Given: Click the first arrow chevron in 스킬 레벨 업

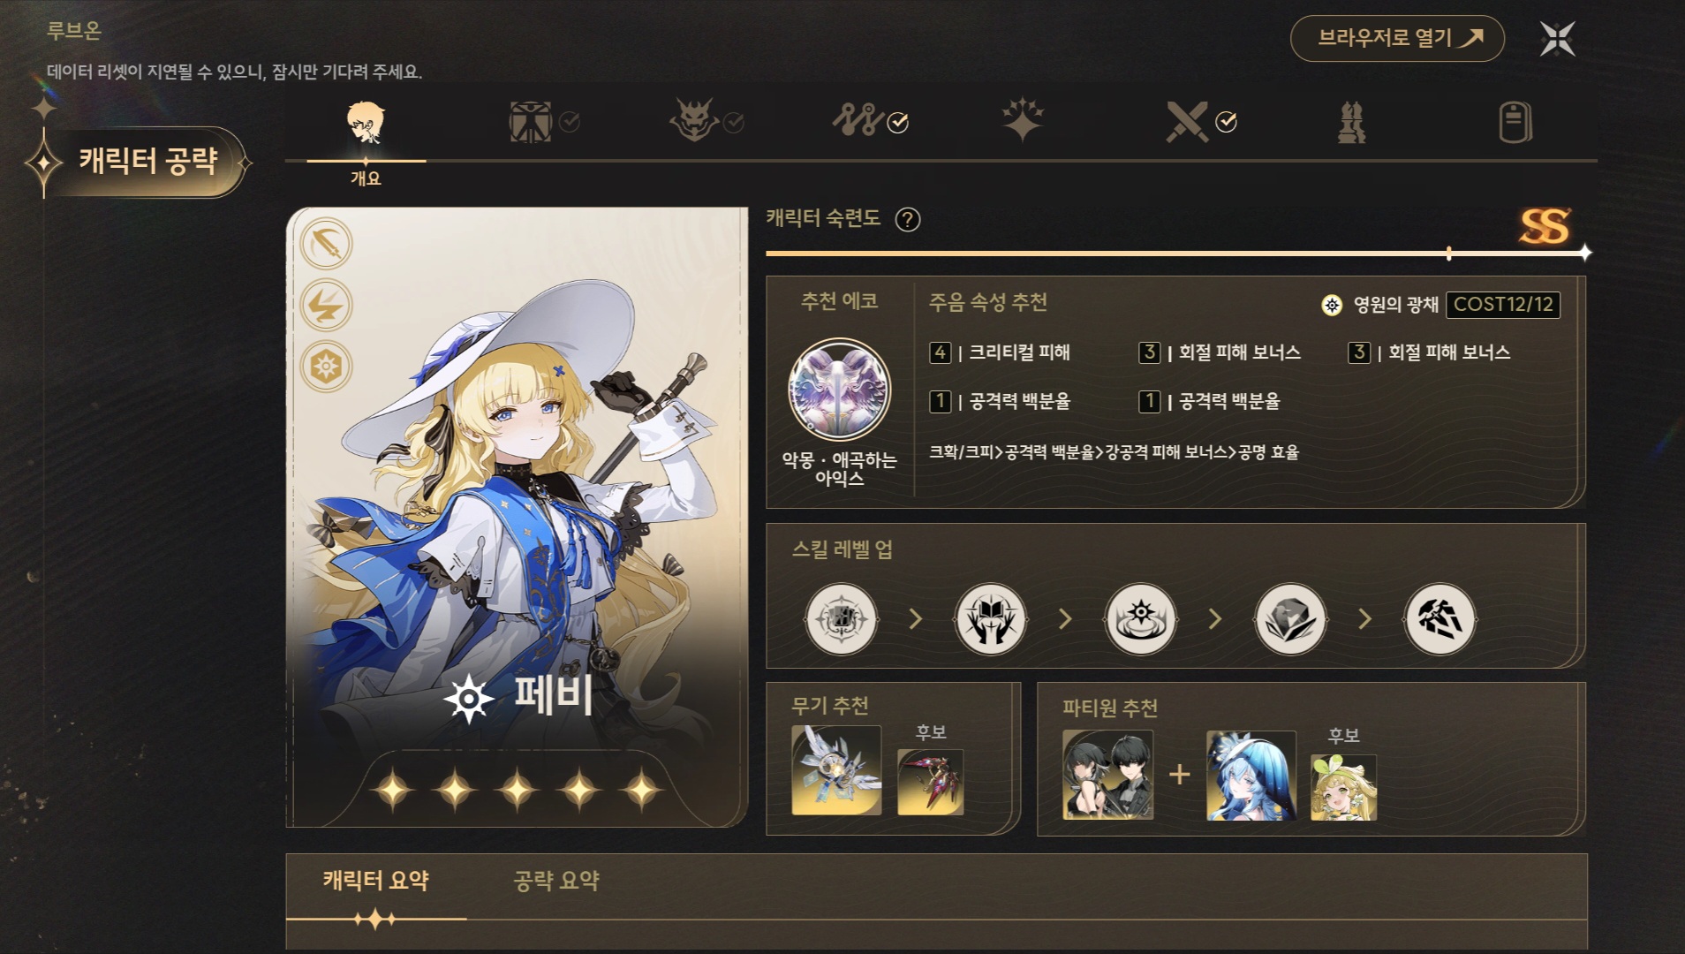Looking at the screenshot, I should (x=916, y=618).
